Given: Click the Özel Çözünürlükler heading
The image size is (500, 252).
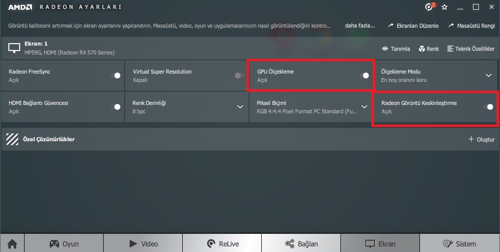Looking at the screenshot, I should pyautogui.click(x=49, y=139).
